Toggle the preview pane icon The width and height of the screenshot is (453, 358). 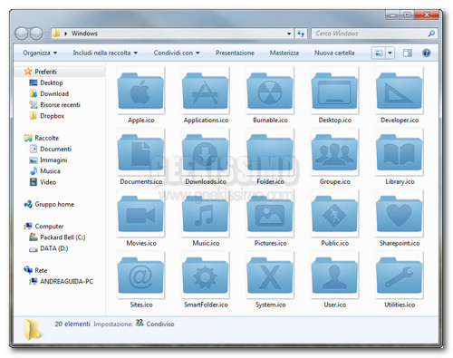point(408,53)
